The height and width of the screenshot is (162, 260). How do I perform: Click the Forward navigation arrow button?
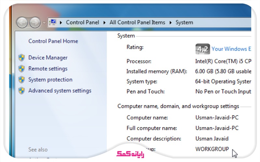[x=34, y=23]
